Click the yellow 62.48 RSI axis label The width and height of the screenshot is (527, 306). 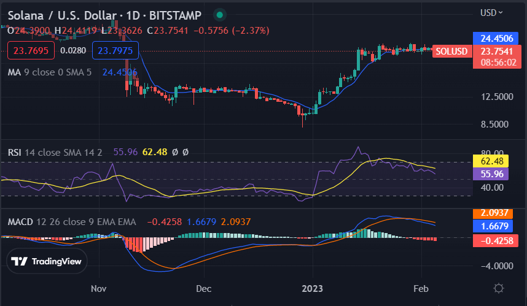point(492,161)
